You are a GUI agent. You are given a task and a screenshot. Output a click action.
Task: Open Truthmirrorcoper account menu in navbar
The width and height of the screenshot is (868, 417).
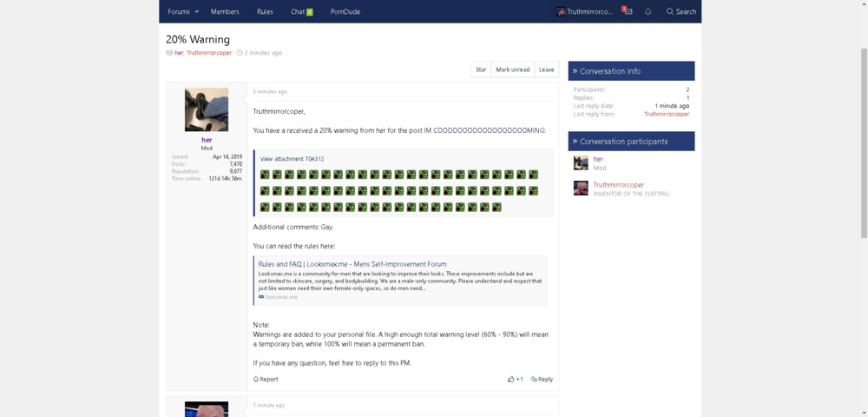[586, 11]
